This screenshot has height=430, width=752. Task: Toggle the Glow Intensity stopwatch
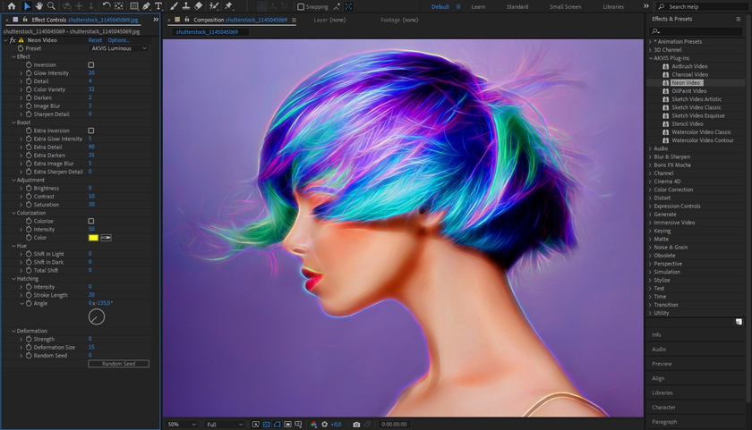pos(29,72)
